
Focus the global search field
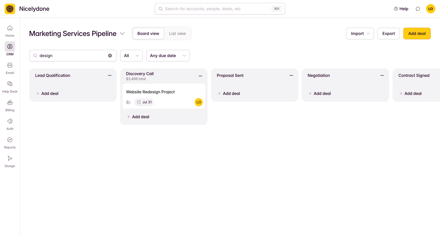[x=220, y=9]
